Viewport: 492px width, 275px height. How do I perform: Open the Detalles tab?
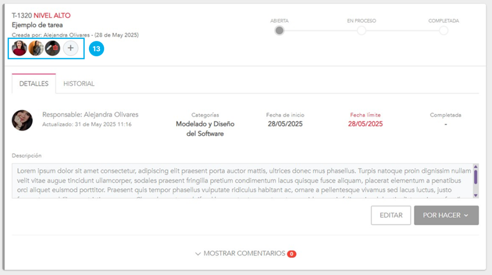click(x=34, y=84)
